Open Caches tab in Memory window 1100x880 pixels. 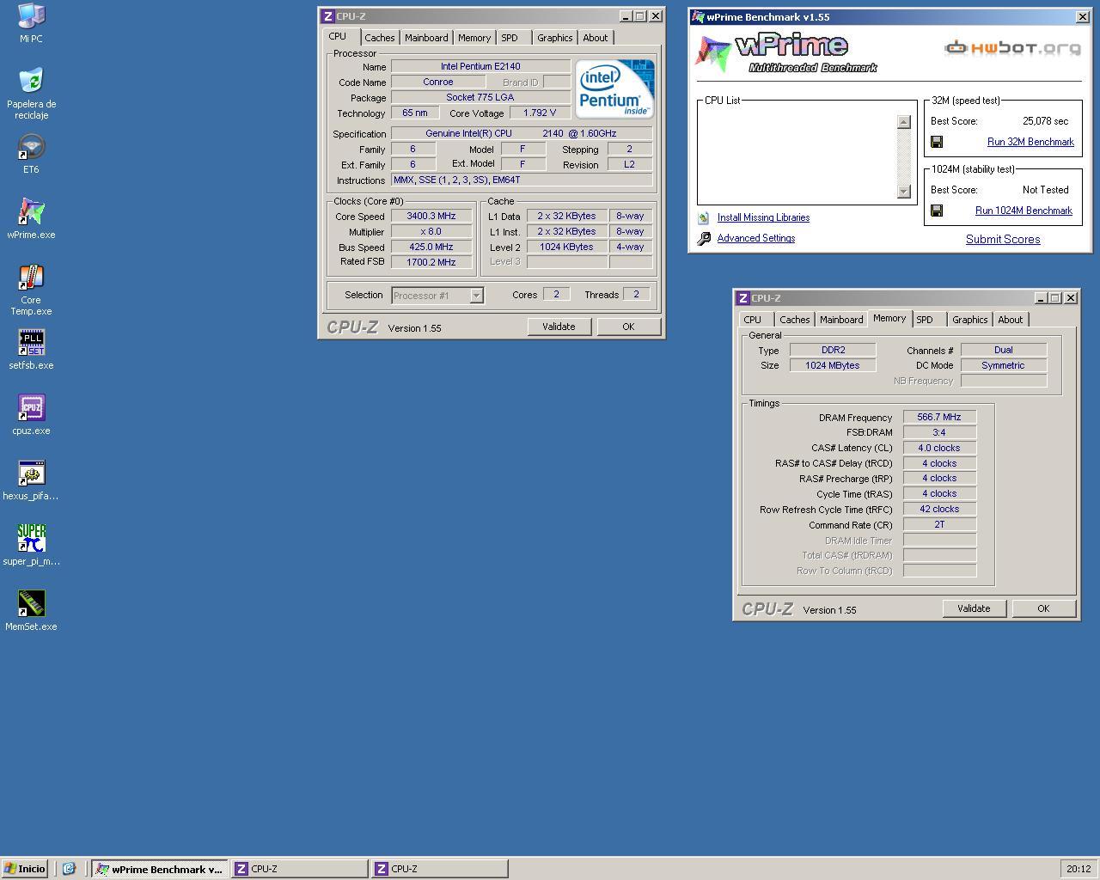pos(794,320)
